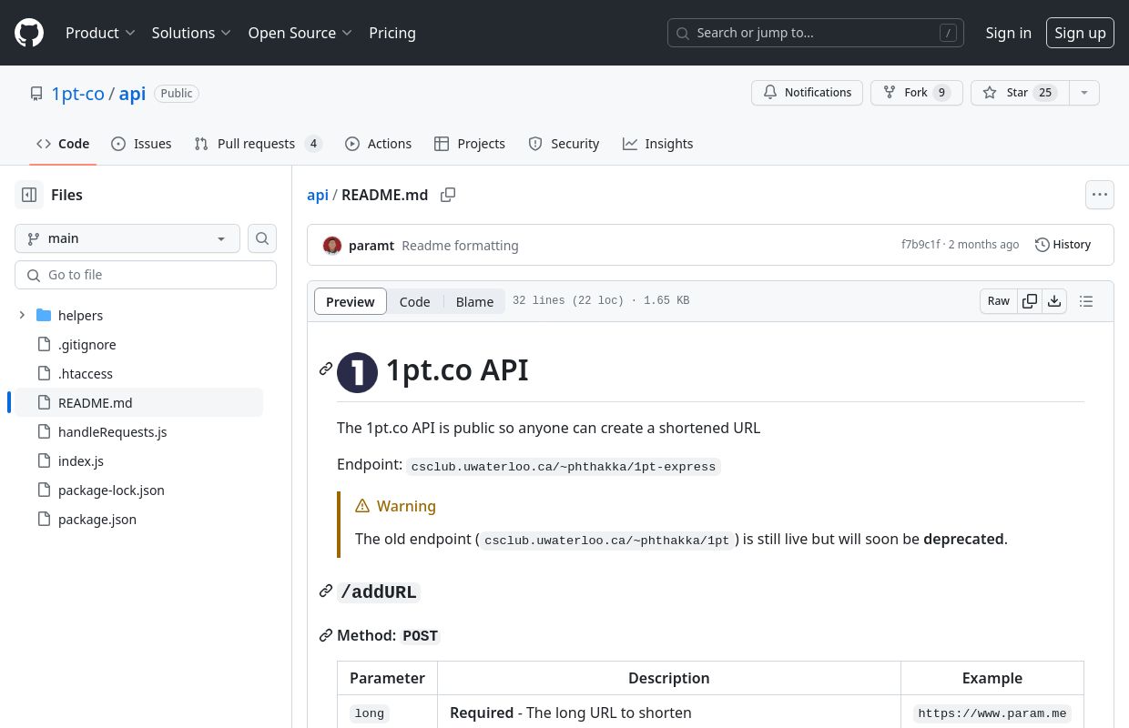
Task: Open handleRequests.js in the file tree
Action: click(x=112, y=432)
